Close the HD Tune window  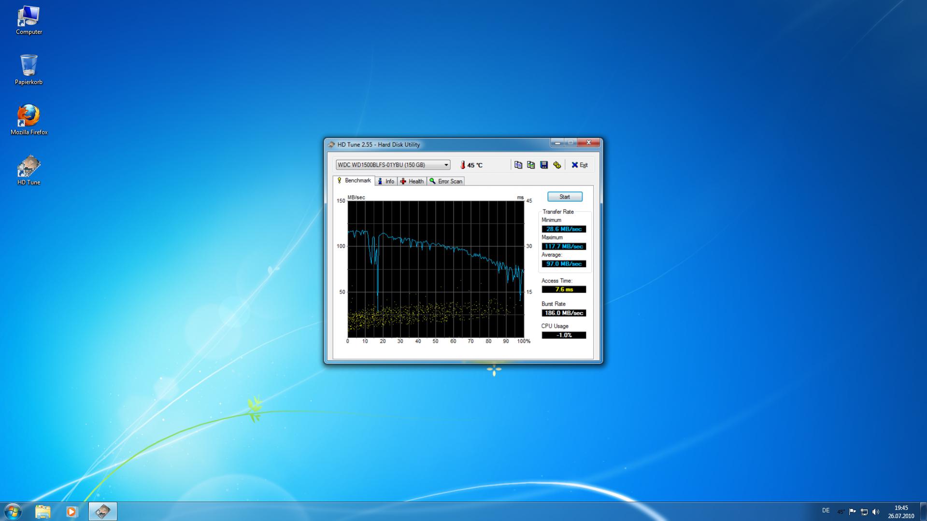pos(588,143)
